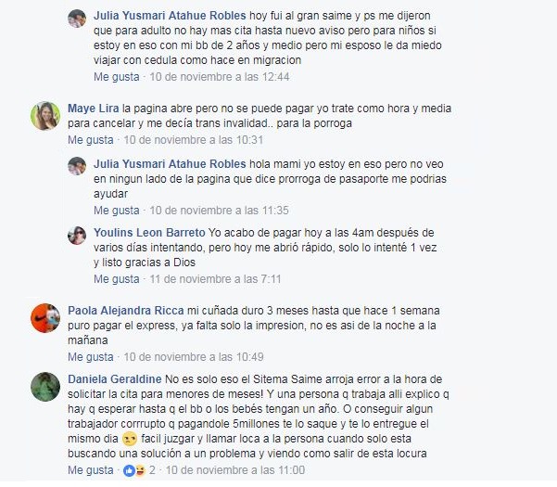Like Julia's reply about prorroga de pasaporte

[117, 211]
